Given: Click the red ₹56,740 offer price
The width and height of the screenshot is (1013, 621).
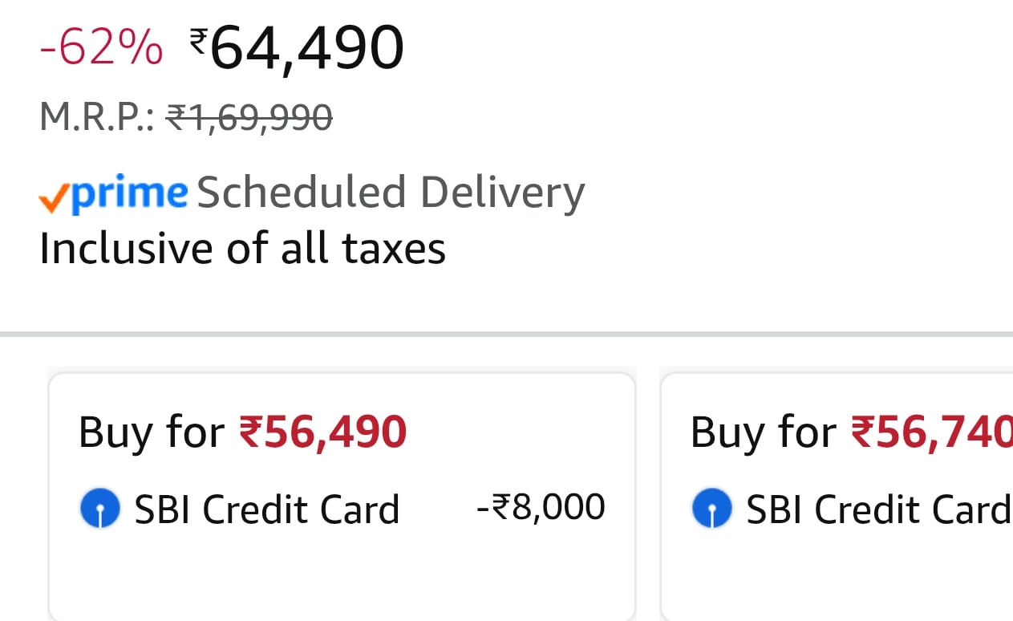Looking at the screenshot, I should [x=930, y=432].
